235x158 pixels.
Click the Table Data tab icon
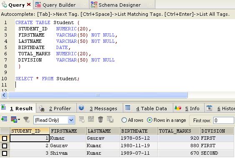[128, 108]
